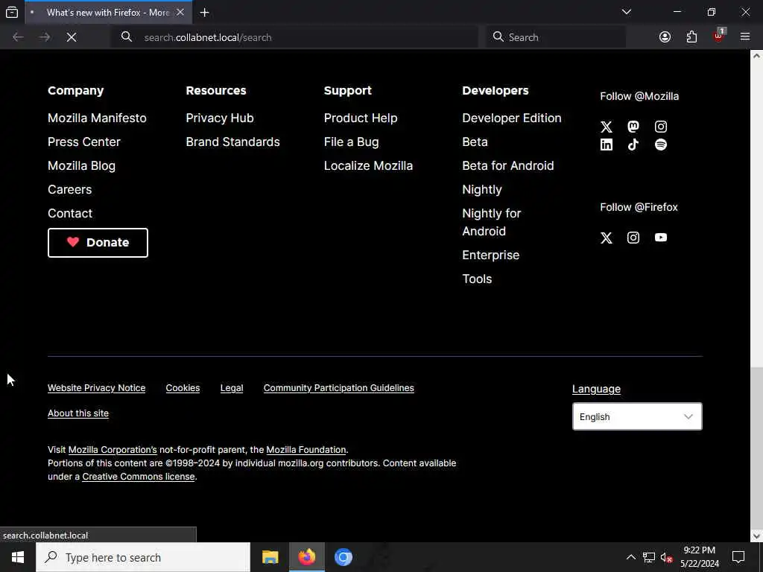Open the Press Center link
The width and height of the screenshot is (763, 572).
pyautogui.click(x=83, y=142)
